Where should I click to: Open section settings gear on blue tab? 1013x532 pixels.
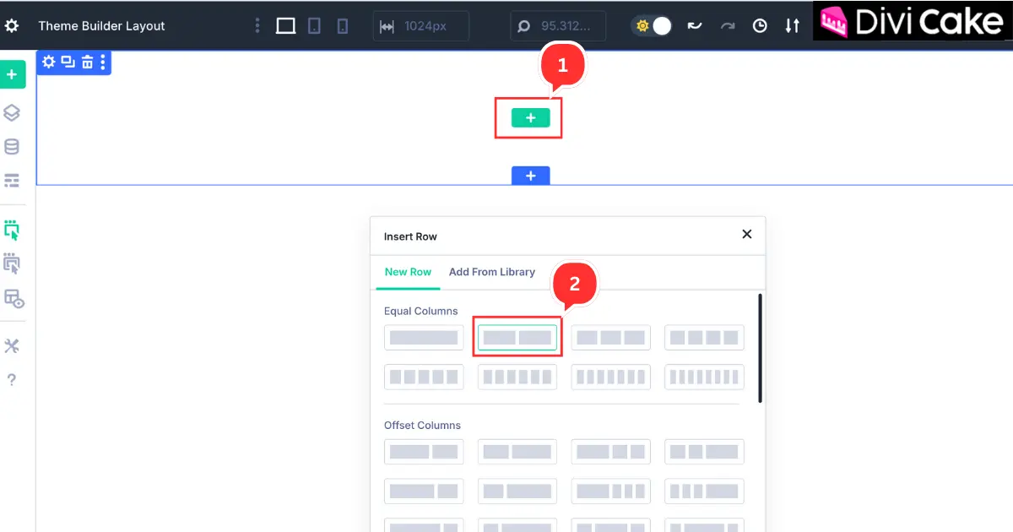tap(49, 62)
